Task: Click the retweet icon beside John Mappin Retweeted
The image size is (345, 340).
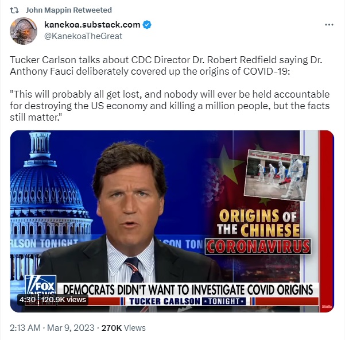Action: click(14, 10)
